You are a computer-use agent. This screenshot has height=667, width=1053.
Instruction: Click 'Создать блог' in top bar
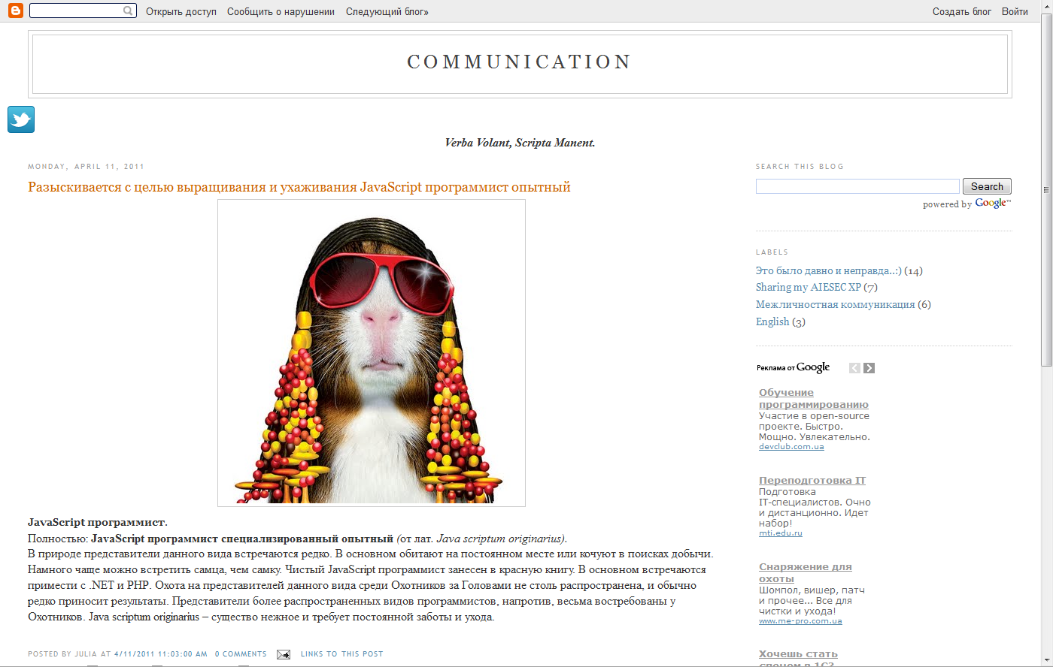pyautogui.click(x=962, y=11)
